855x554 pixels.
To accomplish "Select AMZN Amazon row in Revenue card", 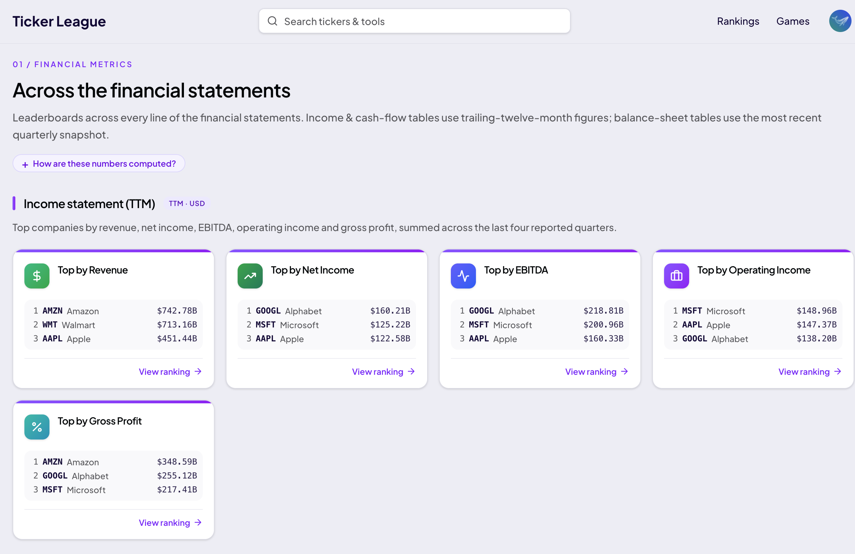I will point(114,311).
